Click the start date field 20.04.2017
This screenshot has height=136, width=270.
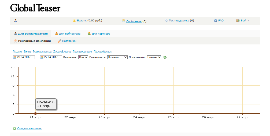(x=24, y=57)
